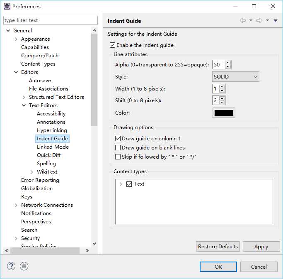This screenshot has height=279, width=283.
Task: Select Spelling preference page
Action: click(46, 164)
